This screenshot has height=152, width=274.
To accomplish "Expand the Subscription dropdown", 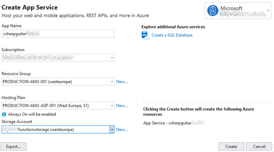I will [112, 58].
